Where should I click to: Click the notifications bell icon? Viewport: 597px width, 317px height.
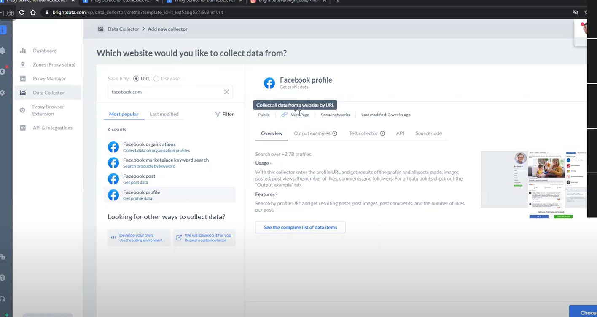pyautogui.click(x=3, y=51)
